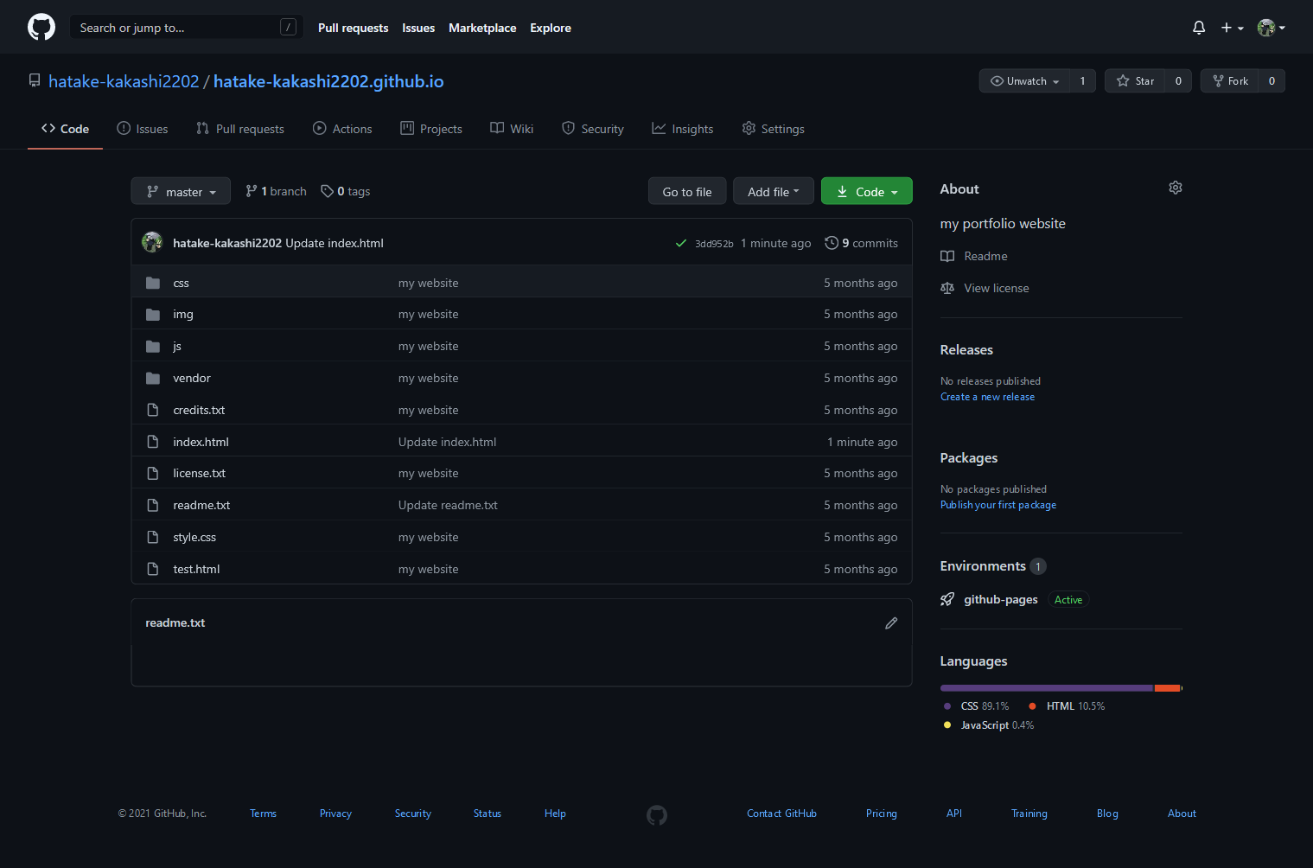This screenshot has width=1313, height=868.
Task: Go to Pull requests in top navigation
Action: 353,28
